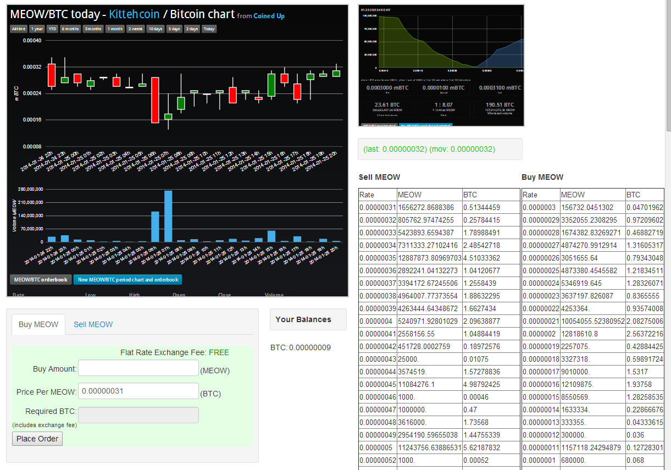Click the 'Buy MEOW' table heading
The image size is (671, 470).
(542, 177)
